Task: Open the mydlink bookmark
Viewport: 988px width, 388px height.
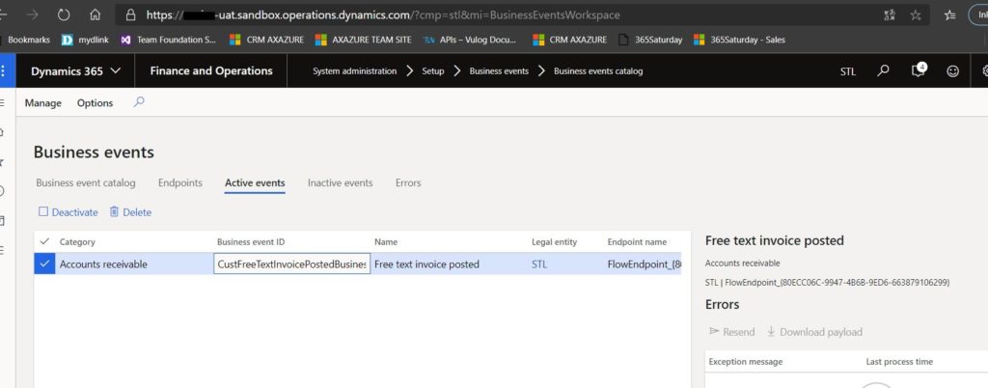Action: click(x=85, y=40)
